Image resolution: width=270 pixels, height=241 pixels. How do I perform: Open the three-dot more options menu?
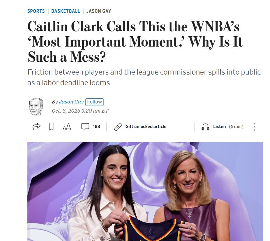tap(254, 127)
